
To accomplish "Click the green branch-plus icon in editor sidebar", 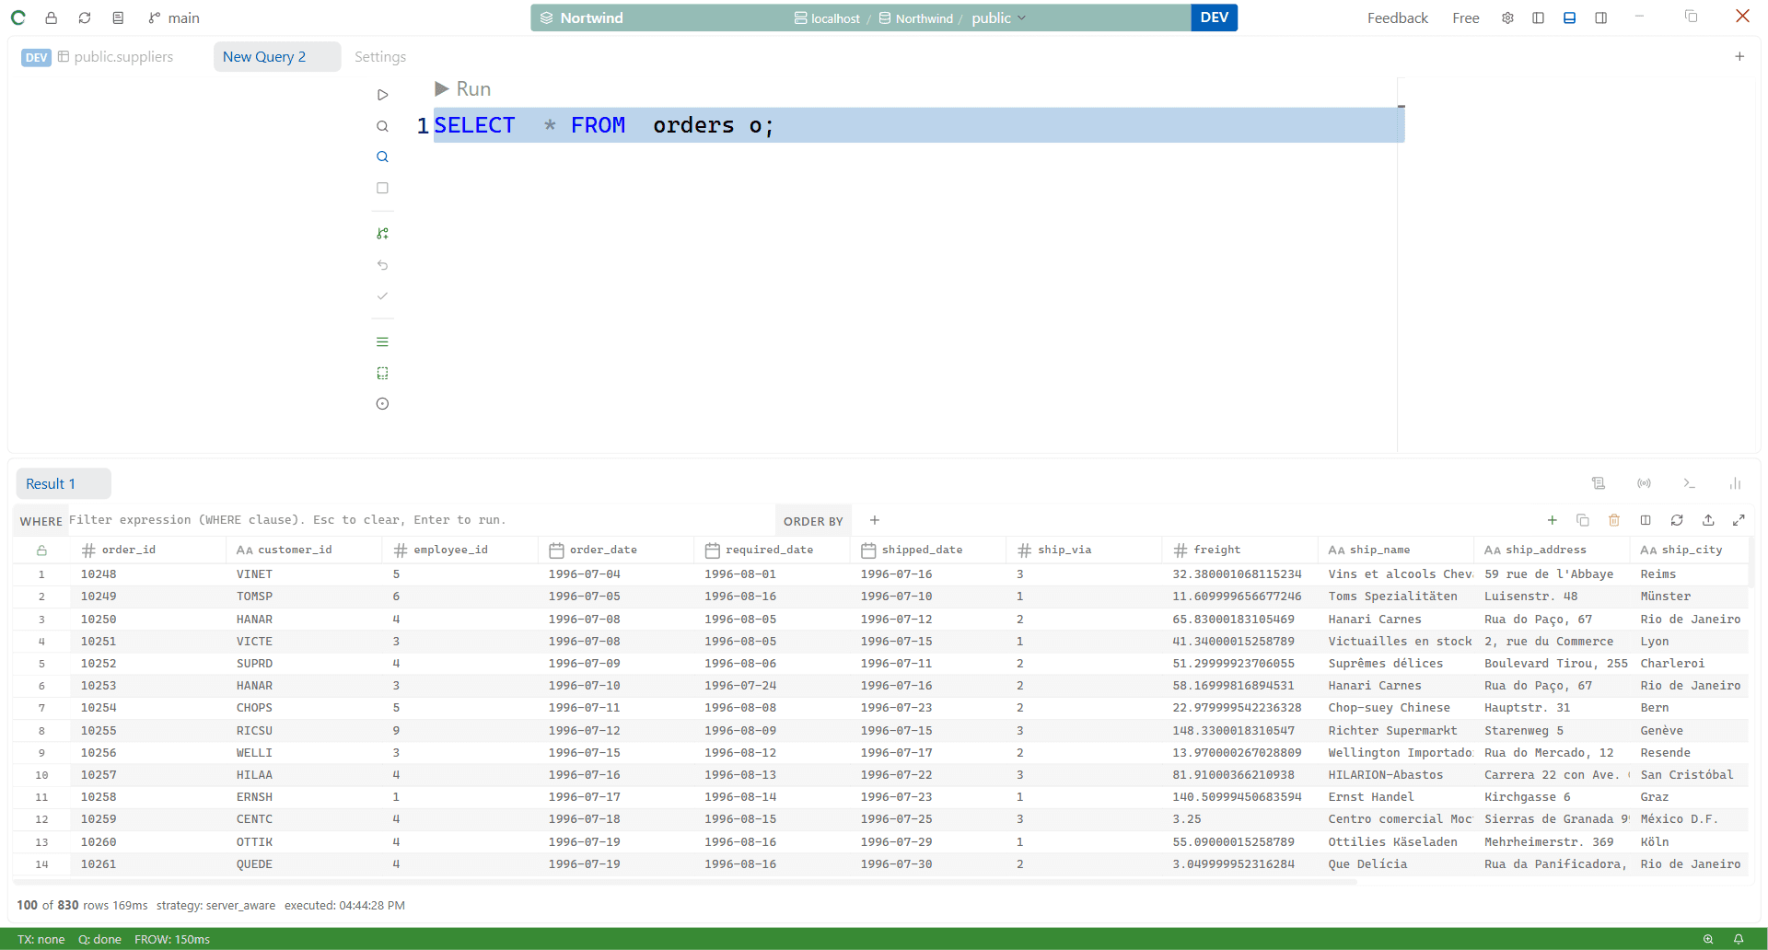I will tap(382, 234).
